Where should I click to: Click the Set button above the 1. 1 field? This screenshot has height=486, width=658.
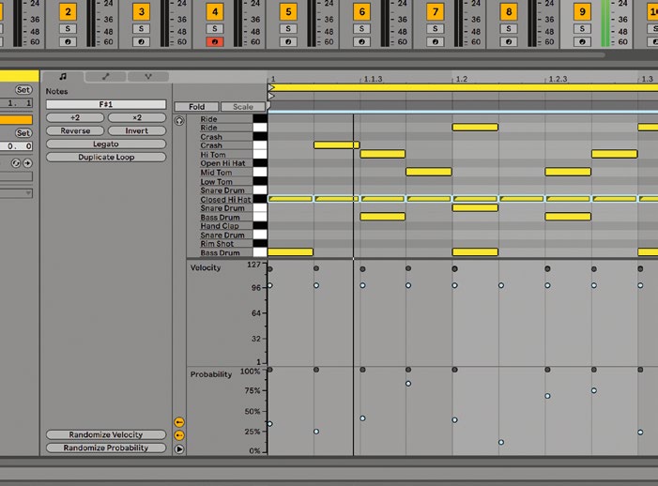click(23, 90)
